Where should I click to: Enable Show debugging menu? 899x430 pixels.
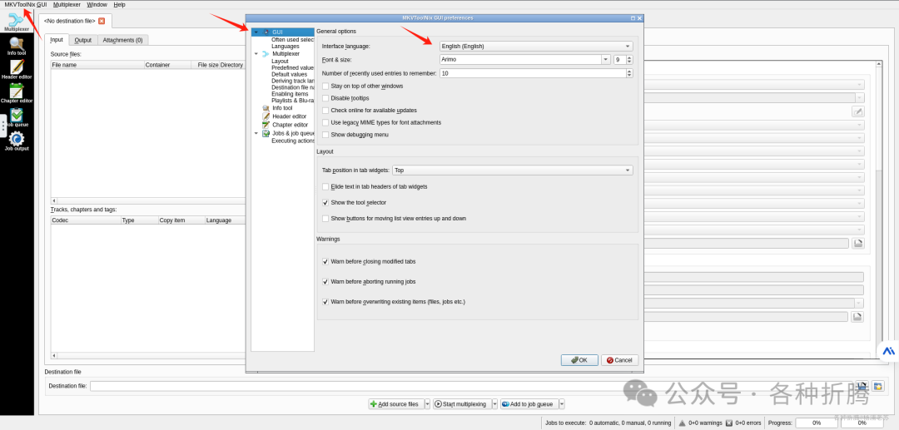(x=325, y=135)
